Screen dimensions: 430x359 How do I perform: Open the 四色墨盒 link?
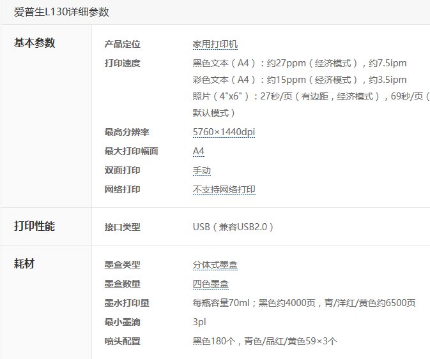(210, 284)
